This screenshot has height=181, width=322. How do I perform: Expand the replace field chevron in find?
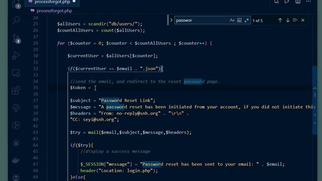tap(171, 20)
